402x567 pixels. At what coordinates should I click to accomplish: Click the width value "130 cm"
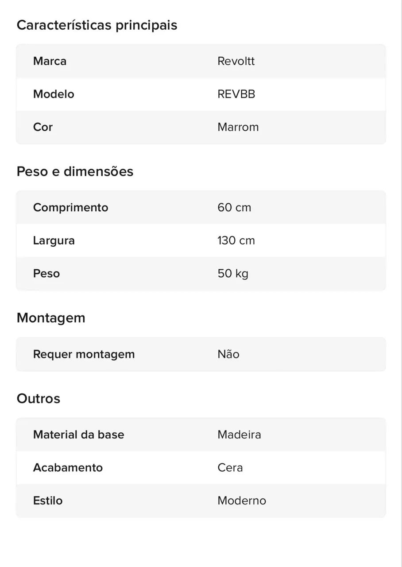pyautogui.click(x=236, y=241)
